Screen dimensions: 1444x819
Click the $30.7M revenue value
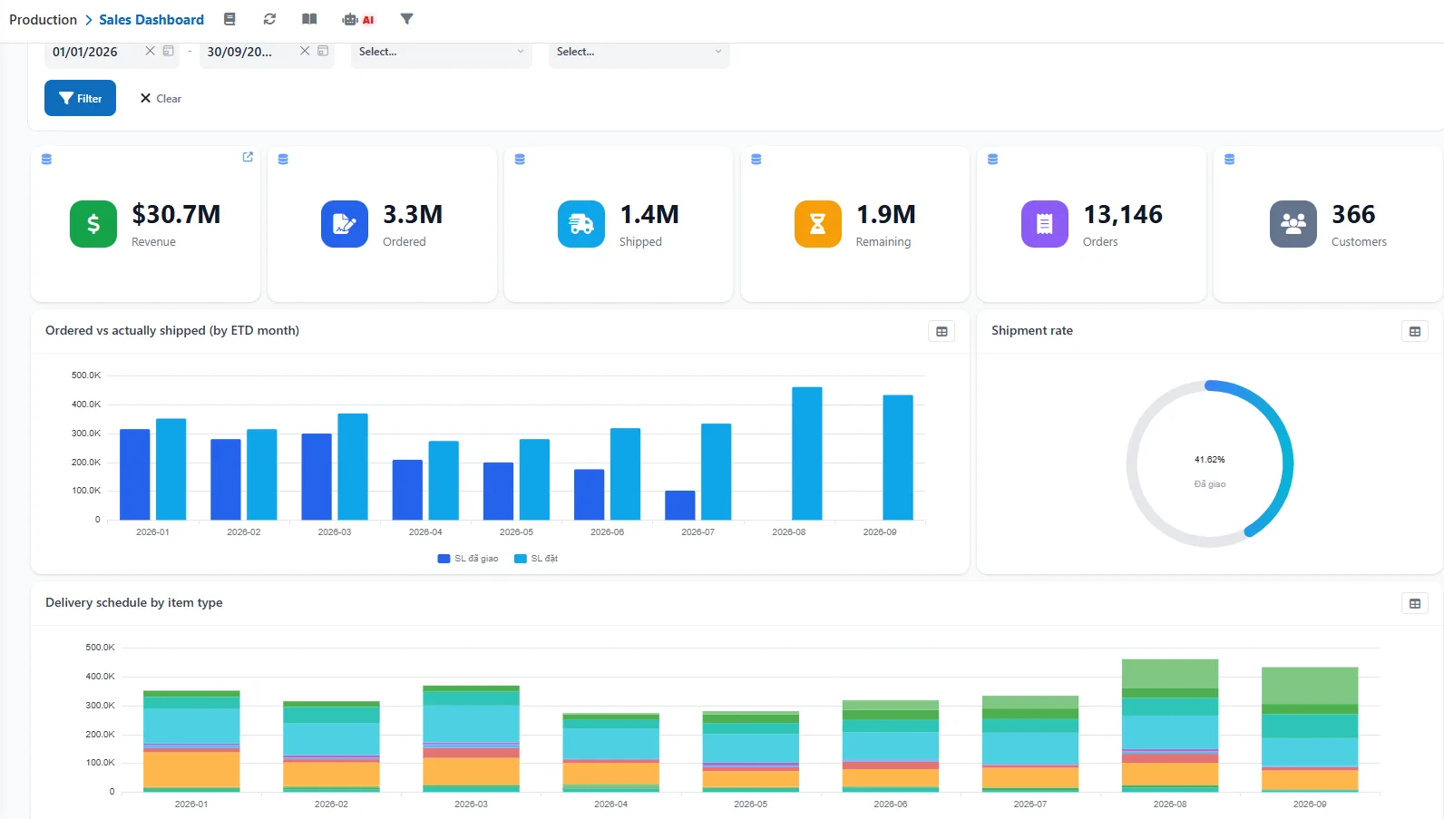click(x=176, y=214)
